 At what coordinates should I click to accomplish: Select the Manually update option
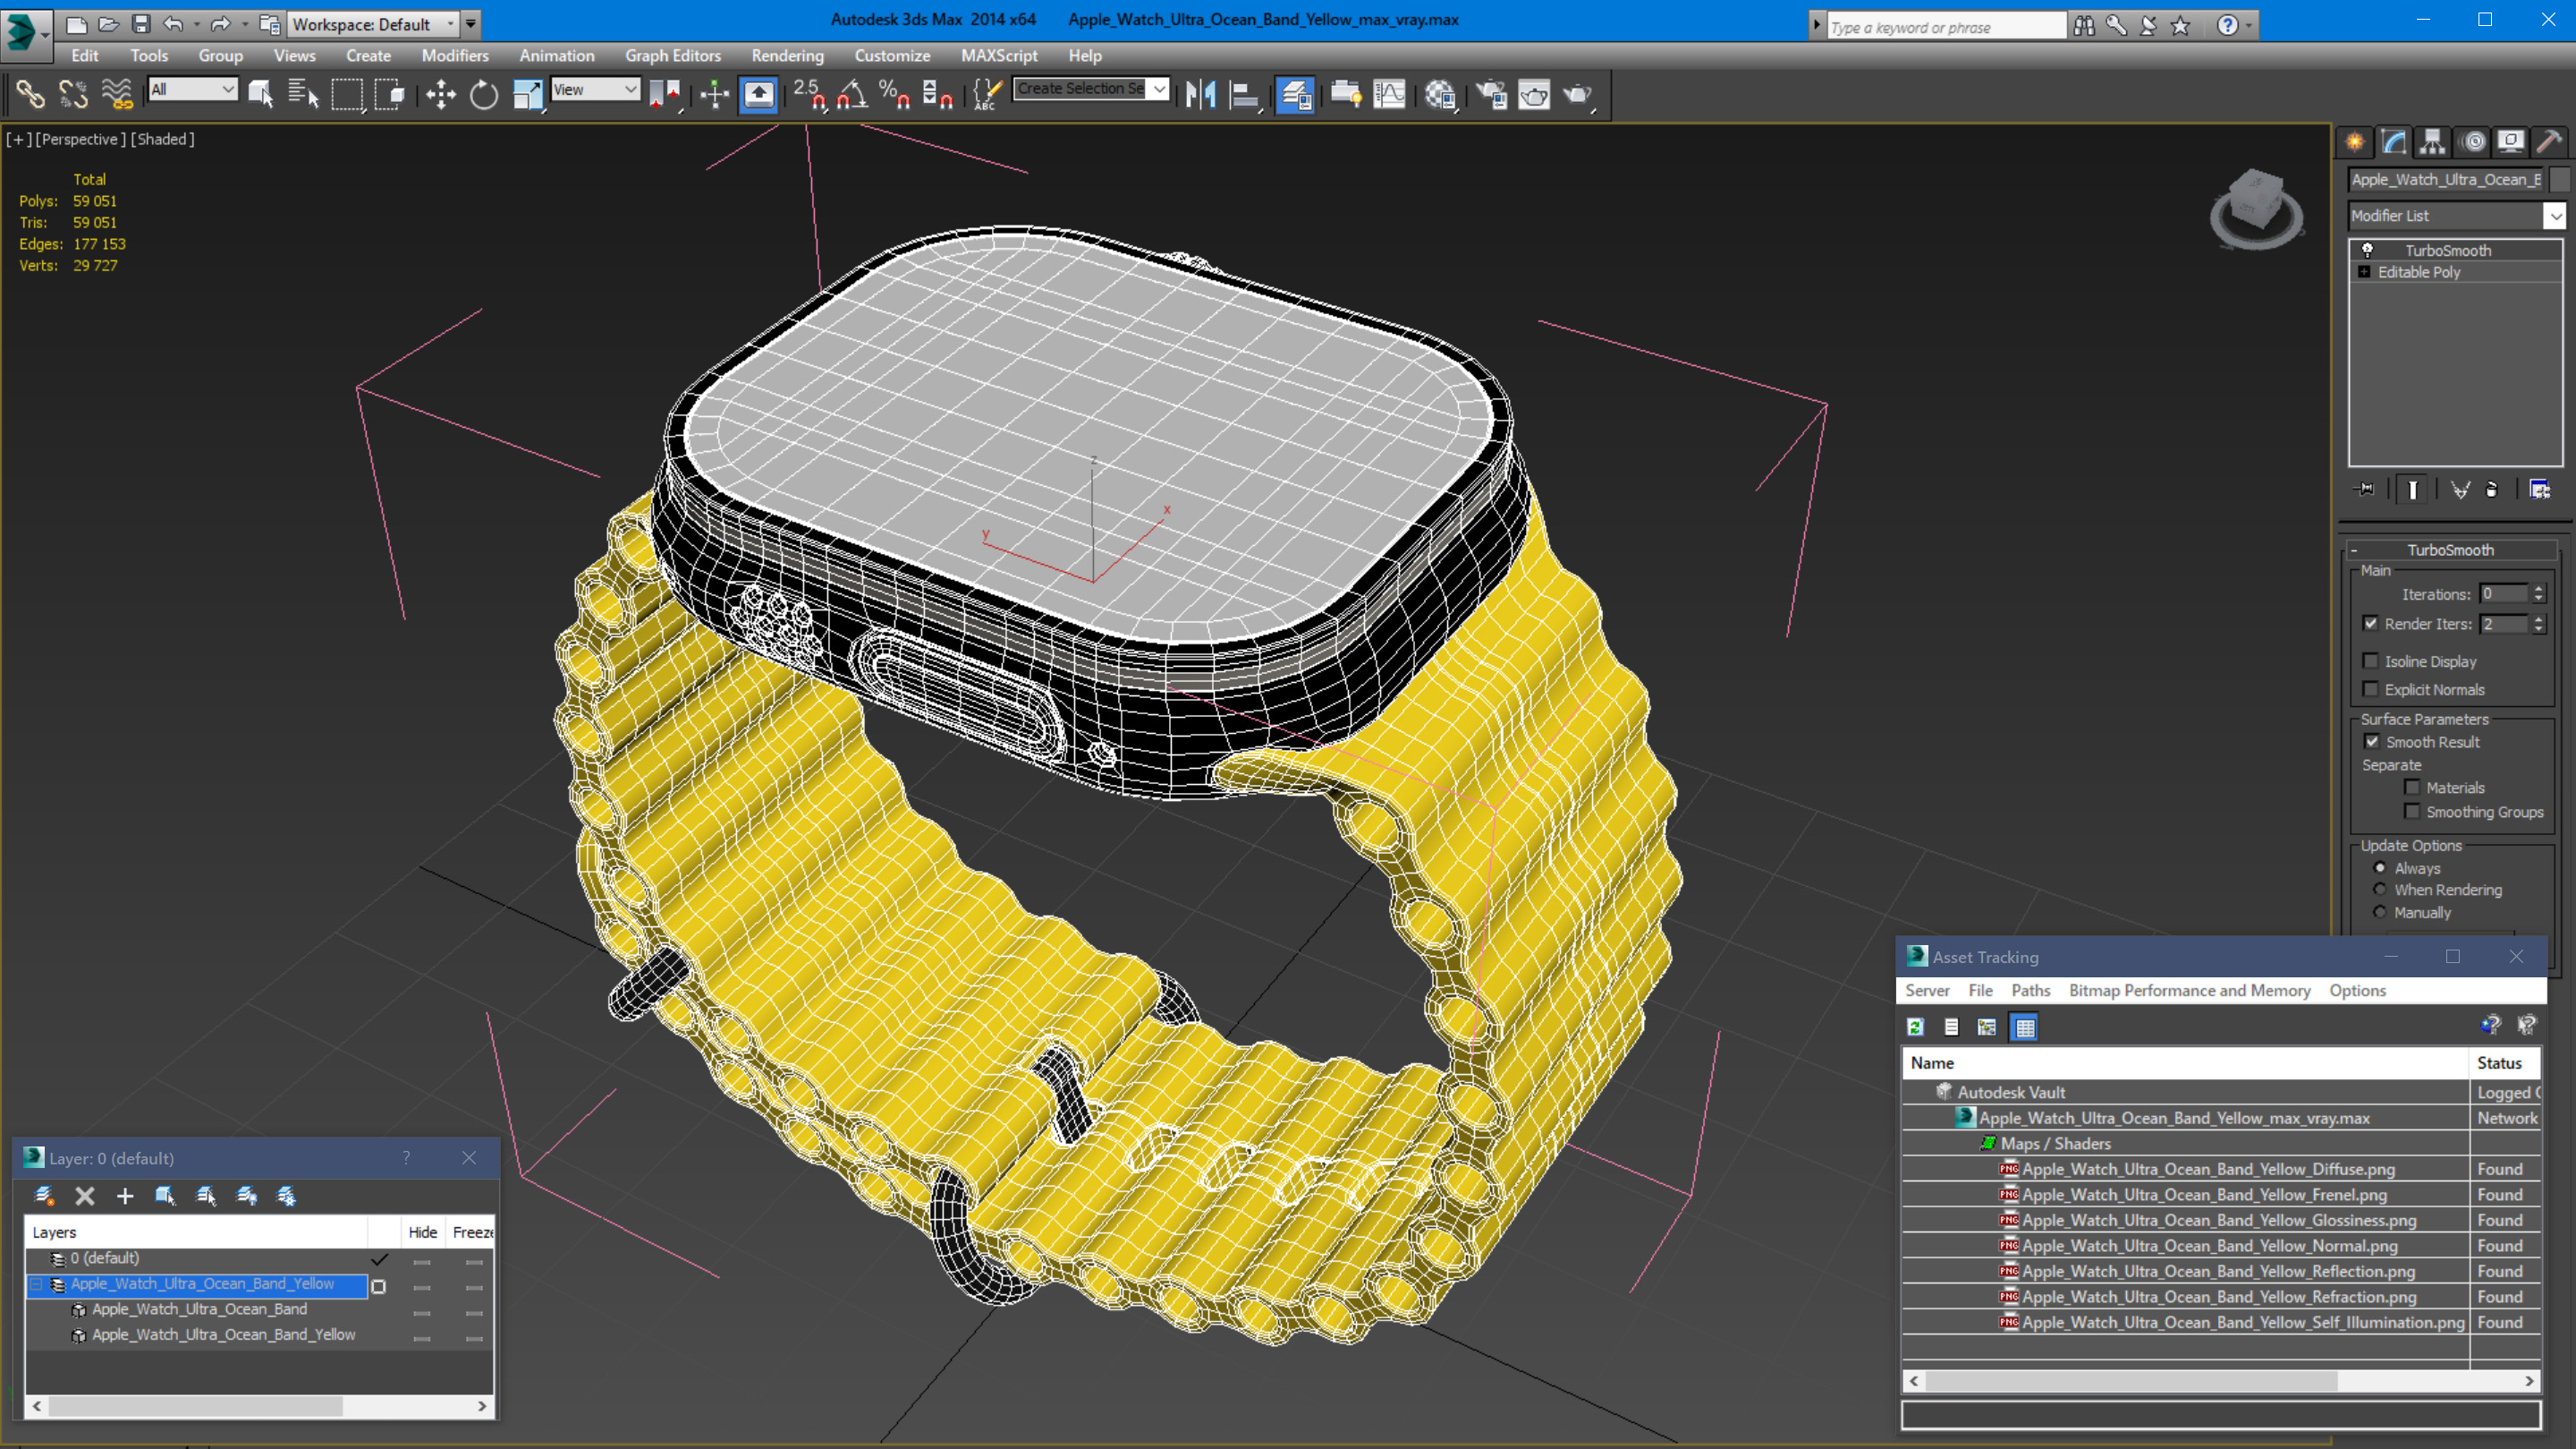tap(2380, 913)
